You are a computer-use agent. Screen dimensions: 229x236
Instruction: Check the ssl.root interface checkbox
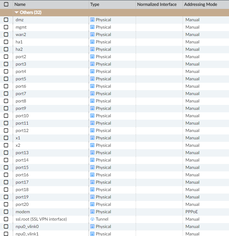(6, 219)
